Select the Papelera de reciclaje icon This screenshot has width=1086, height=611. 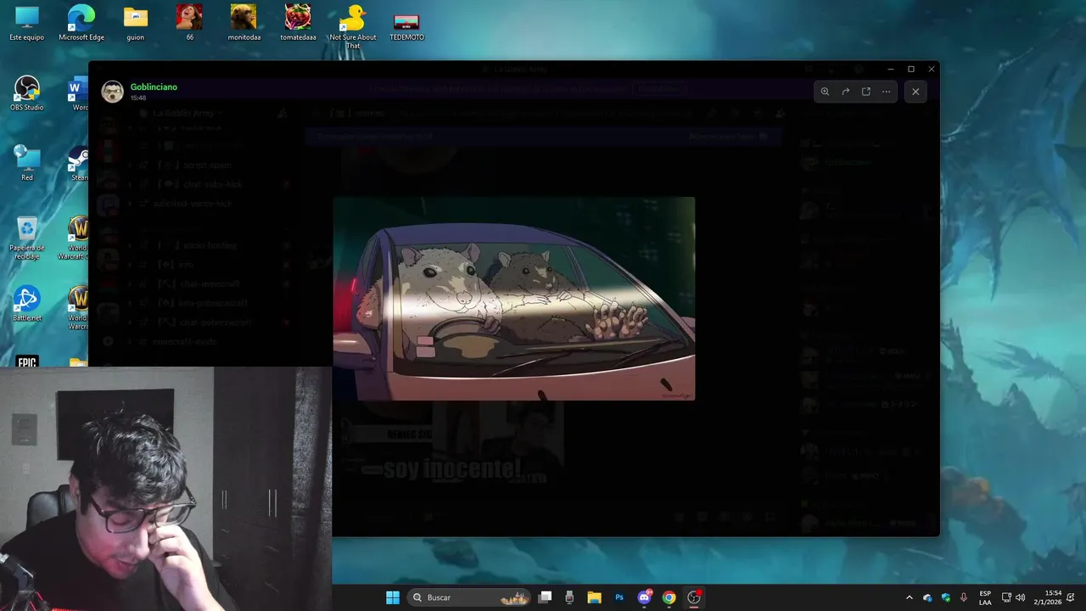(27, 238)
